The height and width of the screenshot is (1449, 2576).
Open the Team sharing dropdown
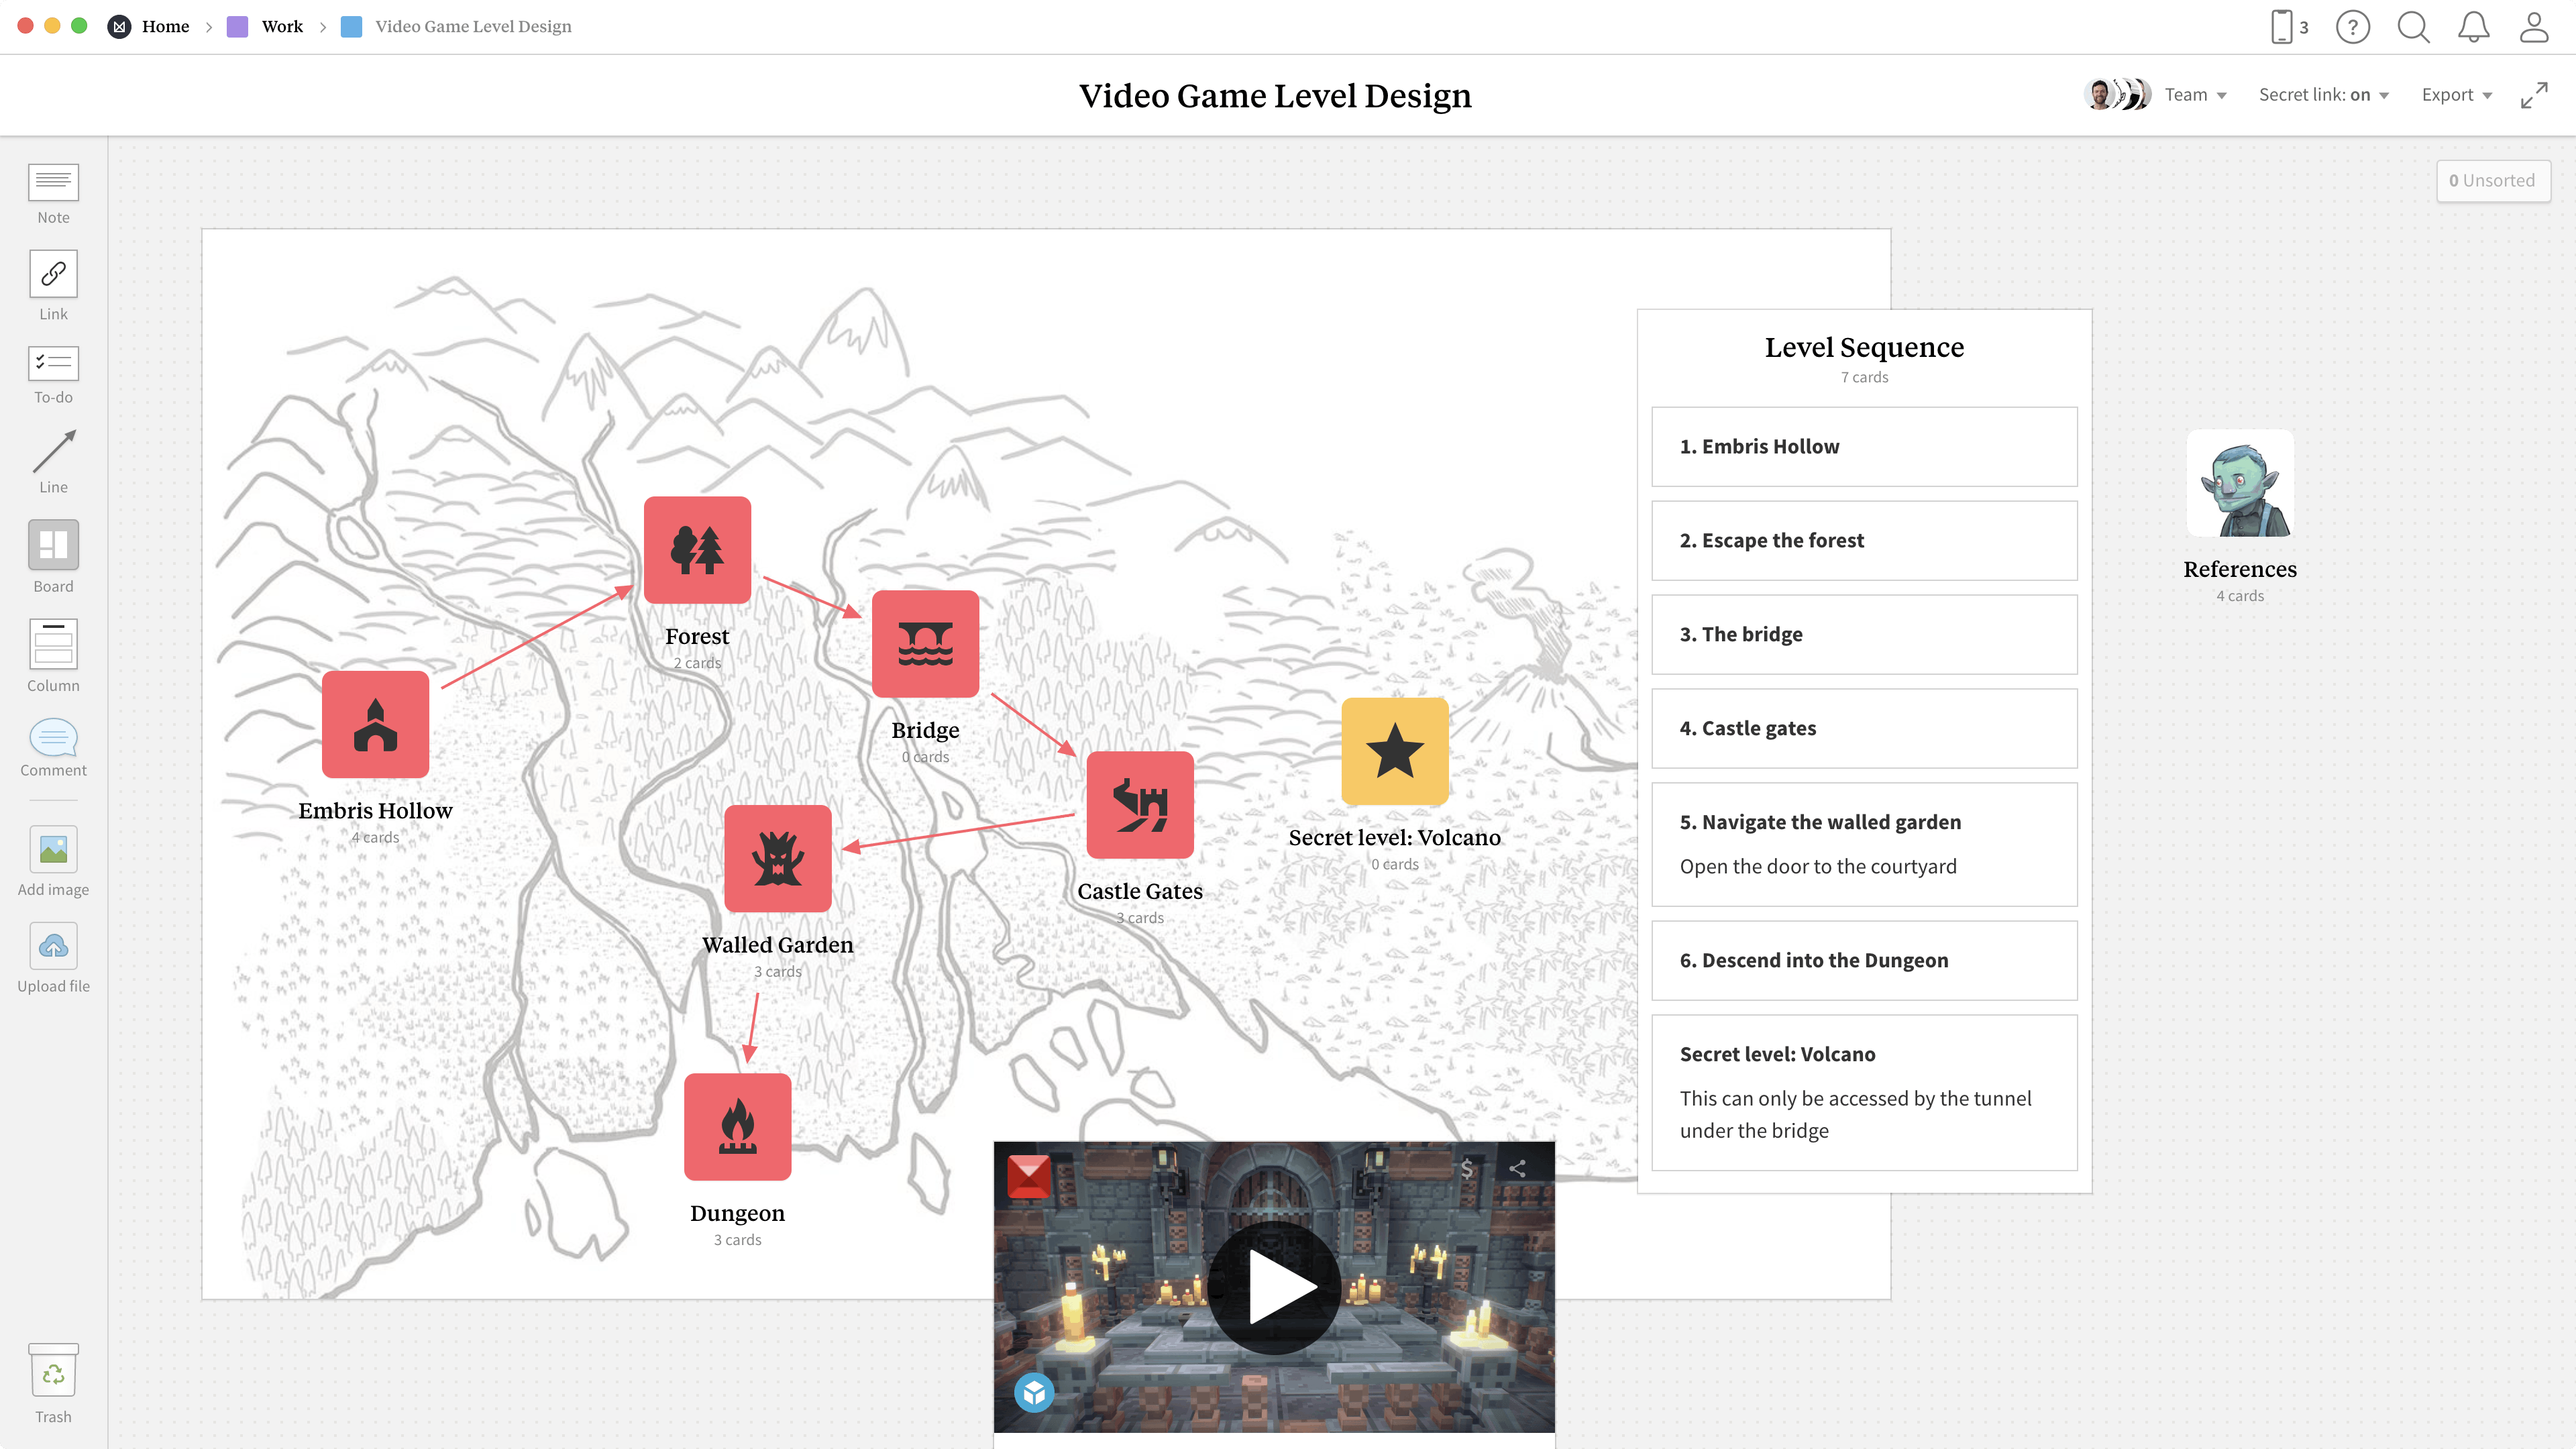(x=2195, y=94)
